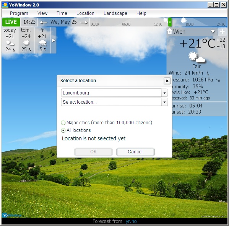Open the yr.no forecast link
This screenshot has height=226, width=229.
point(131,221)
